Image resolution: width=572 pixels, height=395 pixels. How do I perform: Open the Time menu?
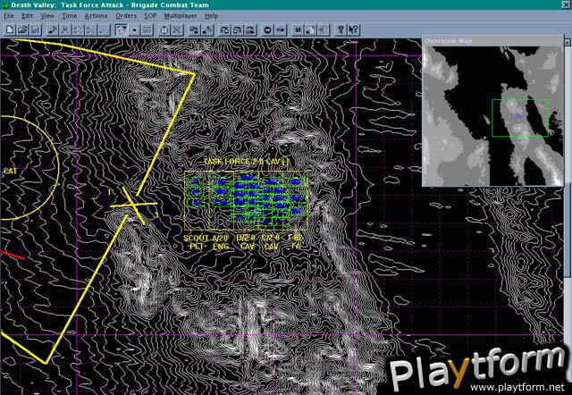coord(70,16)
